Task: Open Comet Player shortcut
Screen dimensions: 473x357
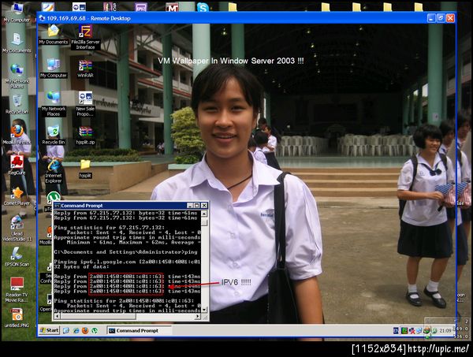Action: coord(17,196)
